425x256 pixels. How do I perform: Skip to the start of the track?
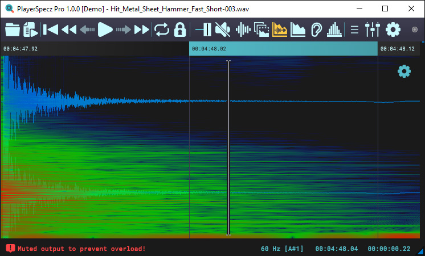50,29
